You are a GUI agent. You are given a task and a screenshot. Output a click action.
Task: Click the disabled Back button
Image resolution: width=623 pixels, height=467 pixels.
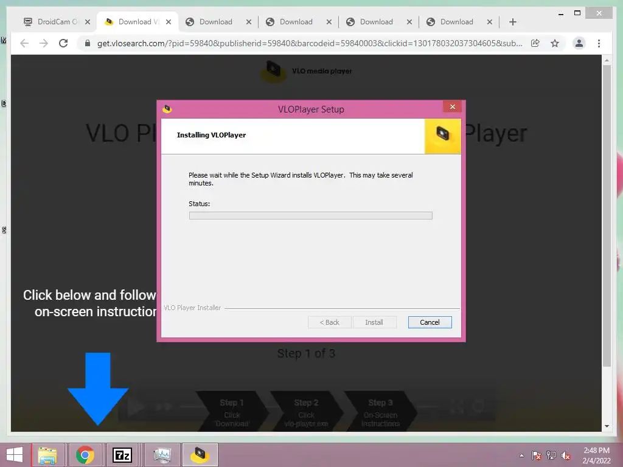(x=329, y=322)
